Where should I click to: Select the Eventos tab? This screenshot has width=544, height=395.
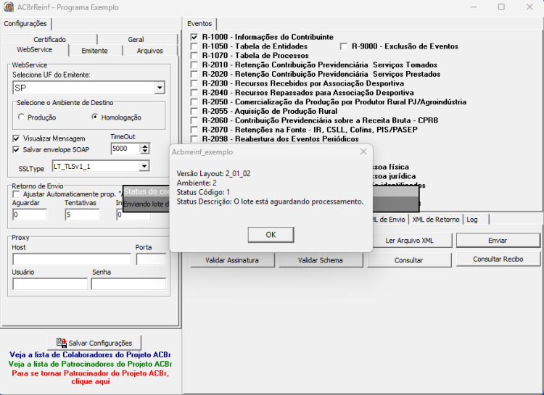click(199, 24)
